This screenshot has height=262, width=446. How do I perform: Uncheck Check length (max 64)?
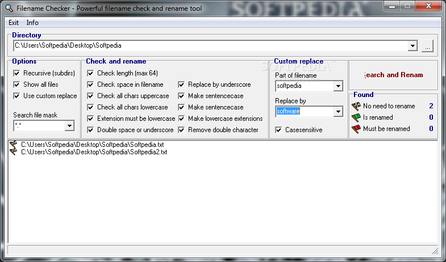[90, 73]
